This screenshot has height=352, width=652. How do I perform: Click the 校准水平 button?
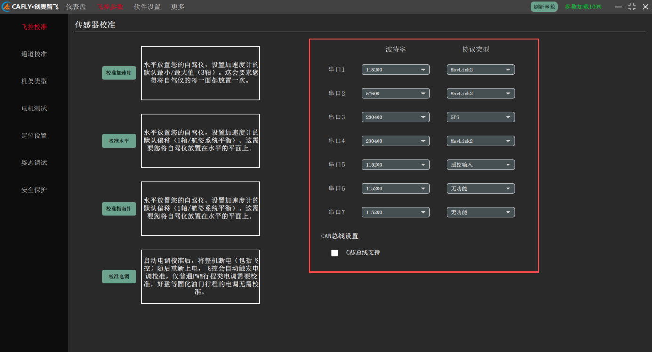pyautogui.click(x=119, y=141)
